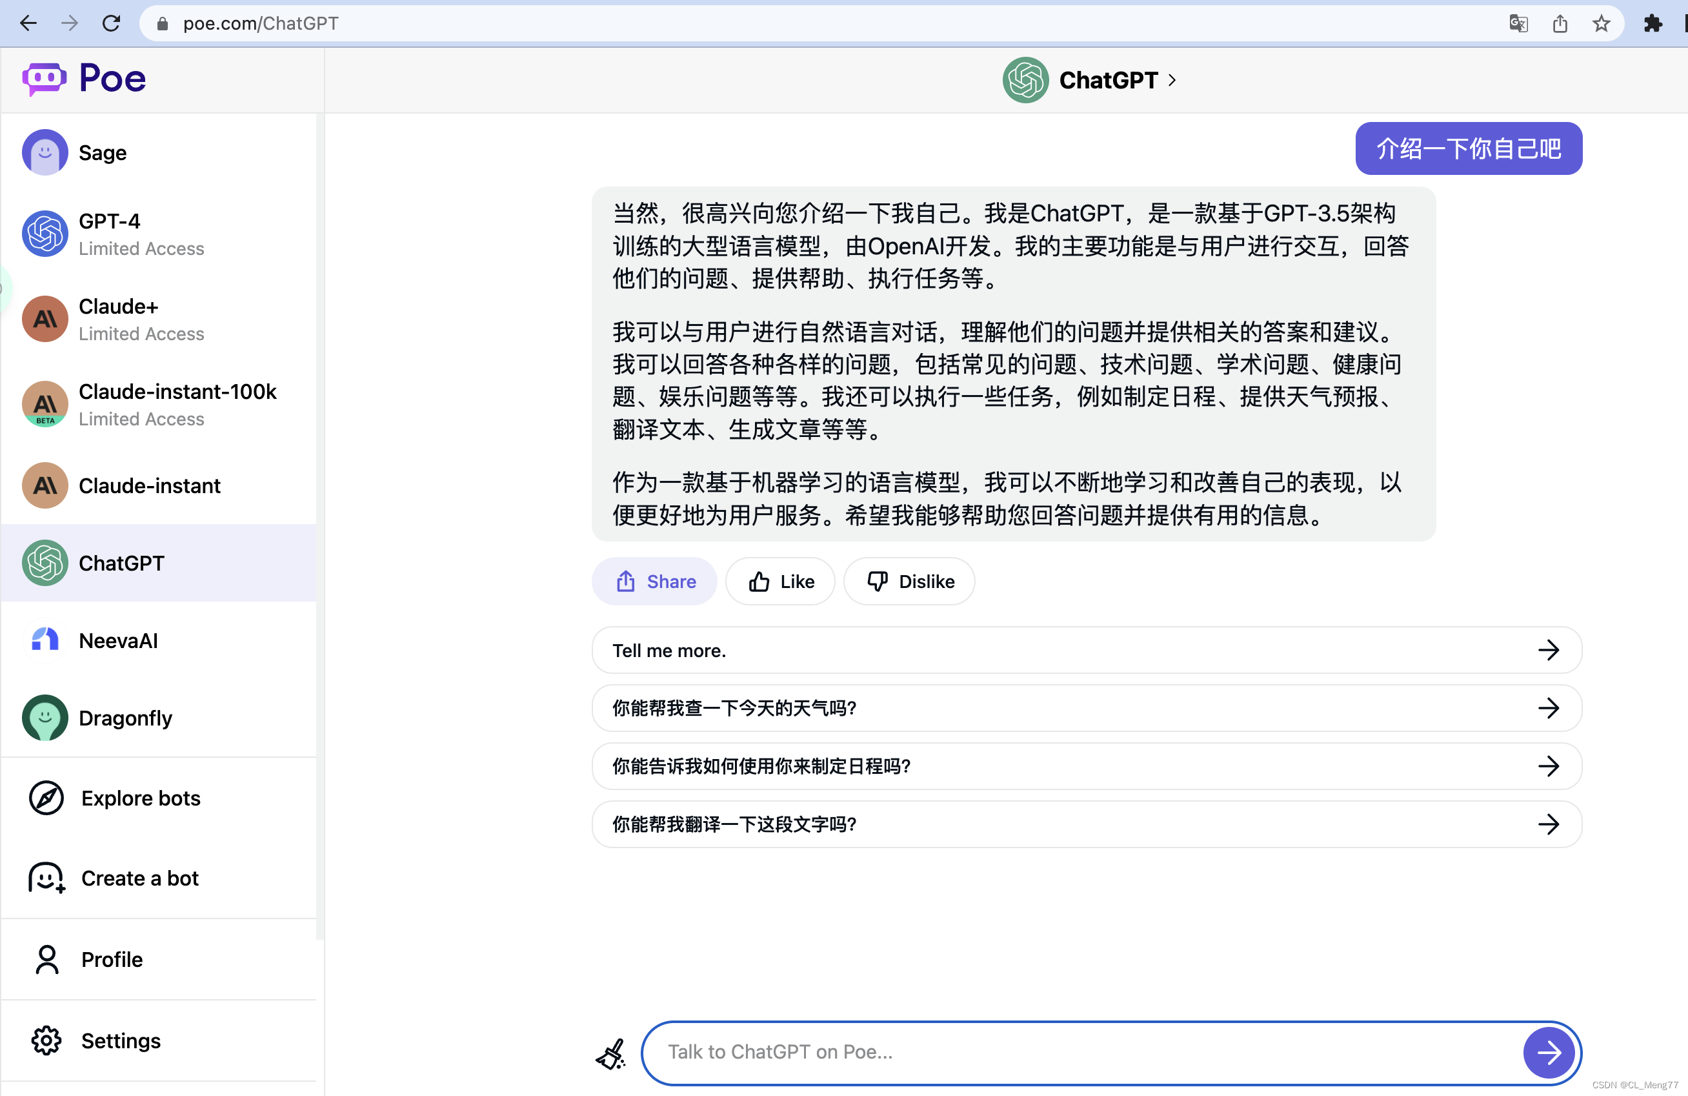The image size is (1688, 1096).
Task: Open Sage chat from sidebar label
Action: tap(103, 152)
